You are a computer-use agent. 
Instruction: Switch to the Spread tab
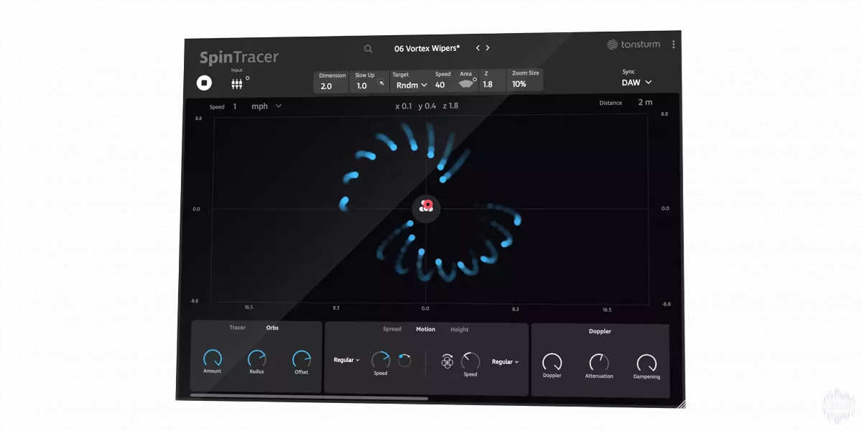pyautogui.click(x=392, y=329)
